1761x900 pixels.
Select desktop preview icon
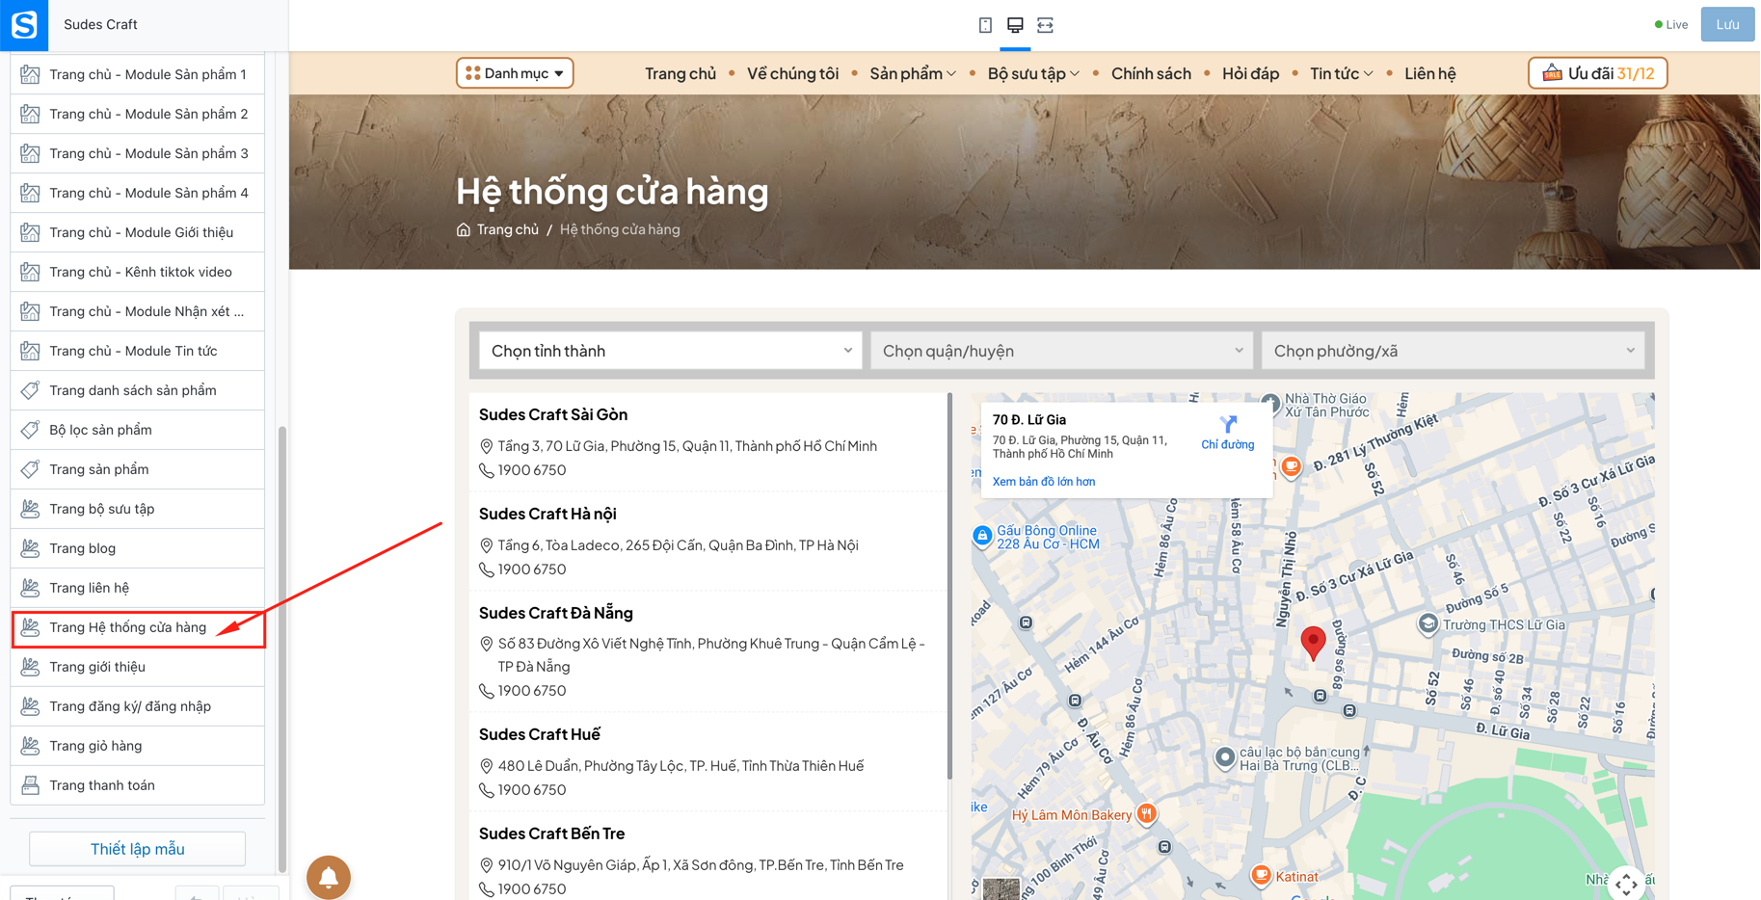(1015, 25)
